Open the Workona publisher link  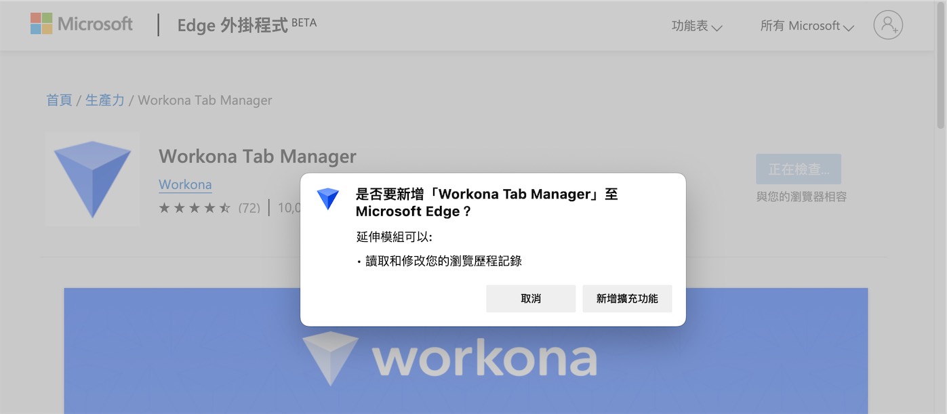pos(185,184)
